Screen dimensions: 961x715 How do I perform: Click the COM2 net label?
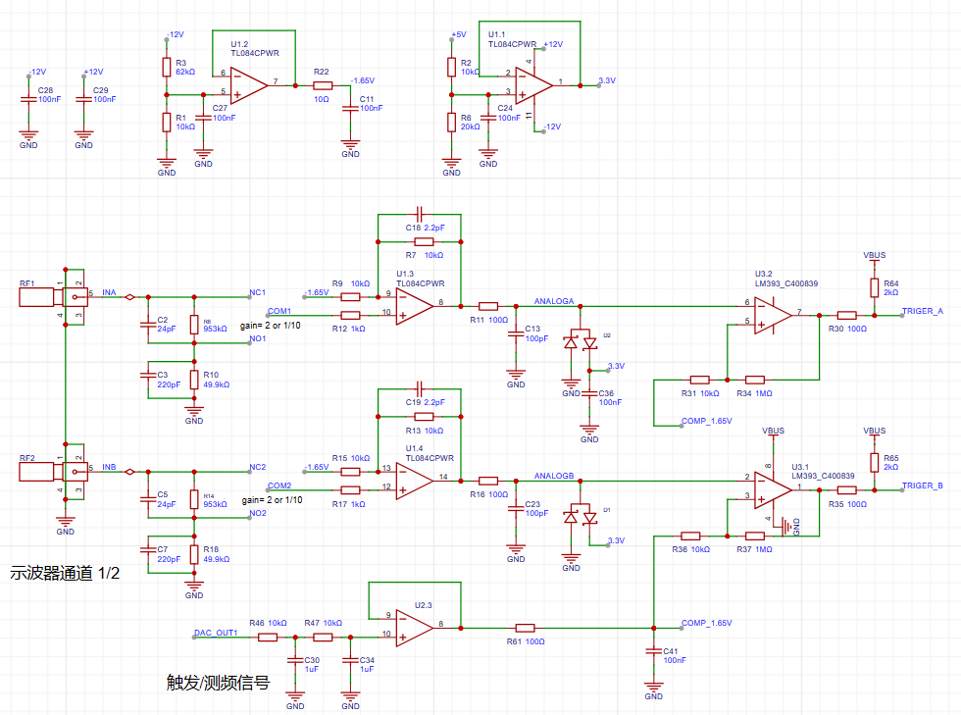(x=278, y=485)
